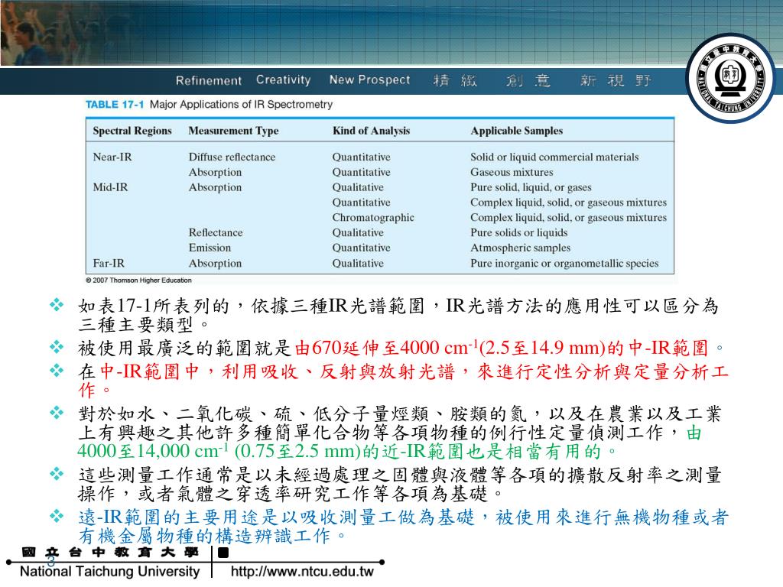Viewport: 783px width, 587px height.
Task: Click the 'Refinement' header word
Action: (208, 80)
